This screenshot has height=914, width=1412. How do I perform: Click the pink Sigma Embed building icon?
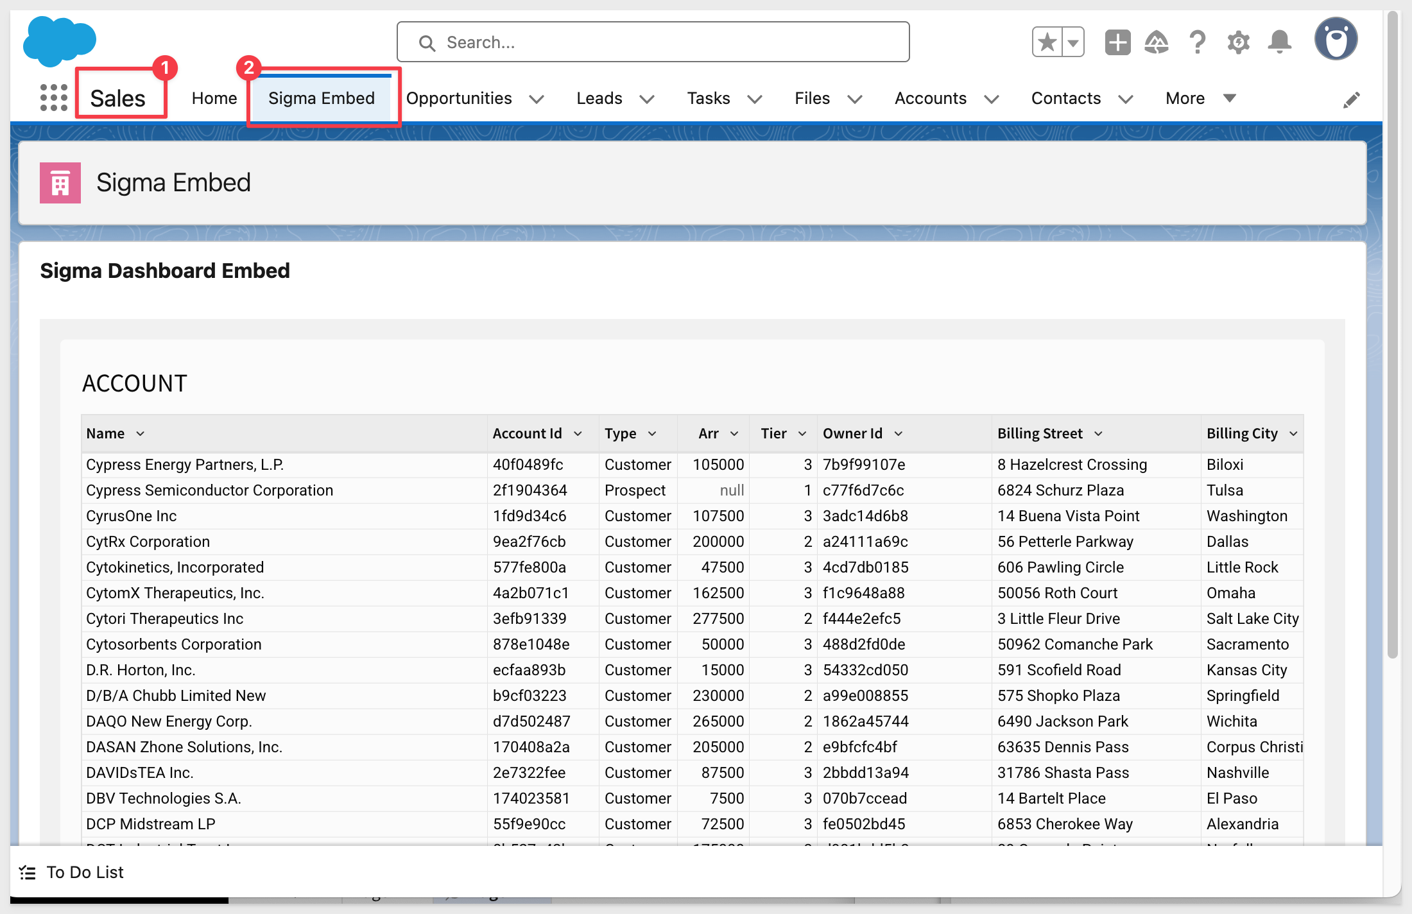click(x=60, y=183)
